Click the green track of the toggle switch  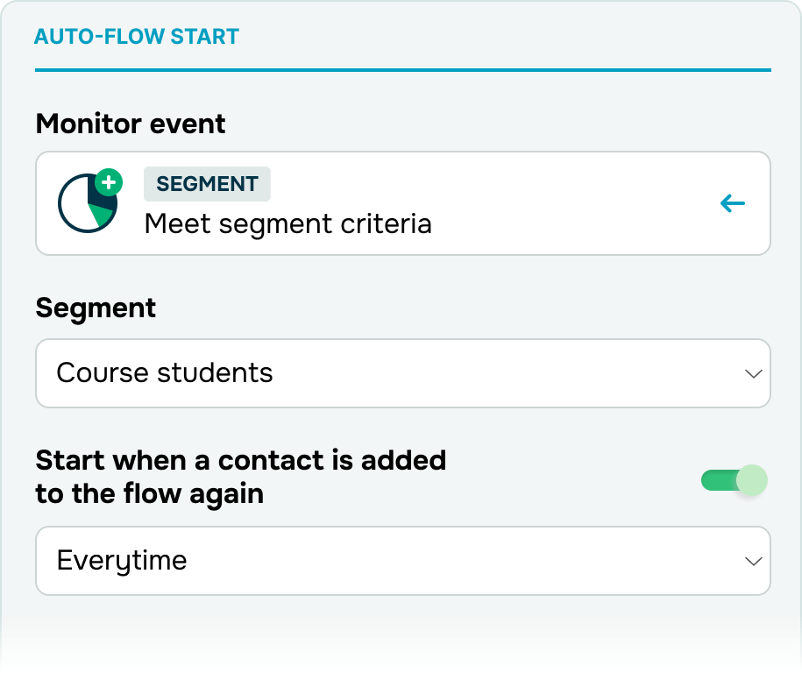point(719,480)
